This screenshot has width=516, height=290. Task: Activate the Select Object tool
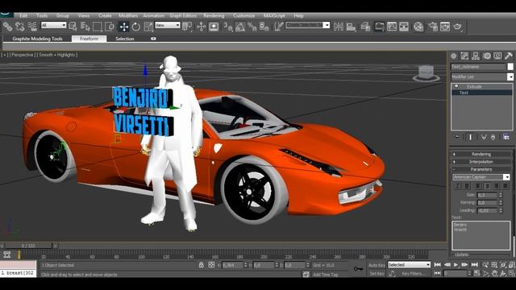point(73,27)
